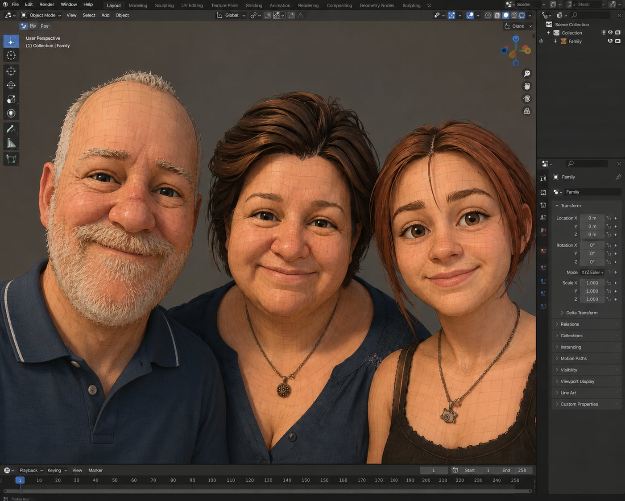Toggle perspective/orthographic grid icon

click(x=527, y=111)
